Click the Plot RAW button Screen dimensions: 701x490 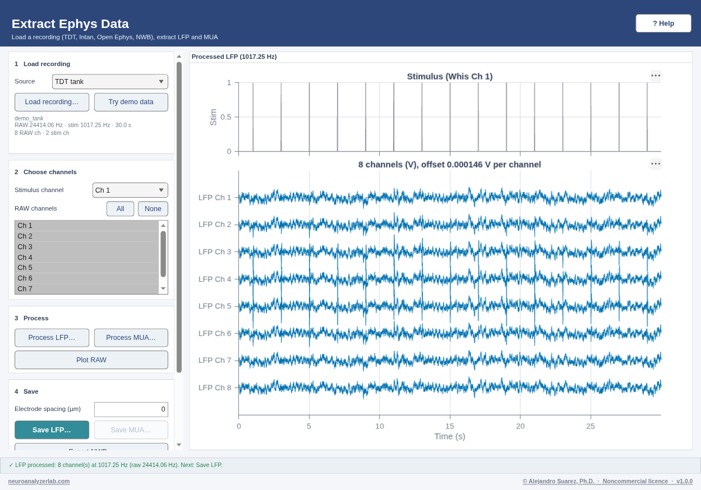point(91,360)
